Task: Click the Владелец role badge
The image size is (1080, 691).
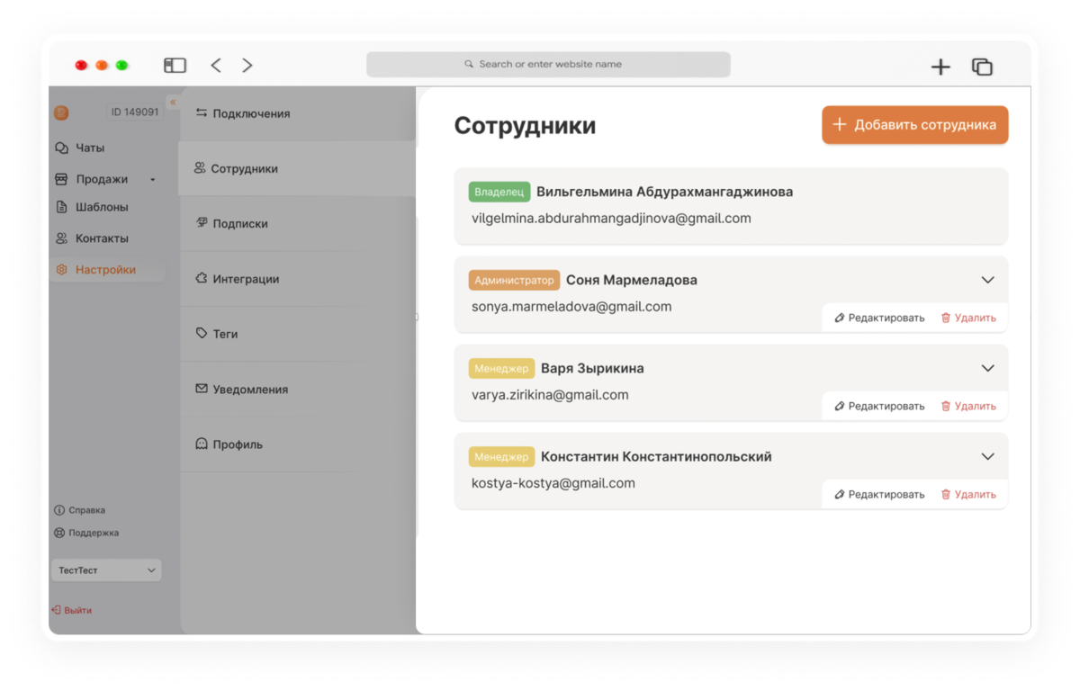Action: (x=499, y=192)
